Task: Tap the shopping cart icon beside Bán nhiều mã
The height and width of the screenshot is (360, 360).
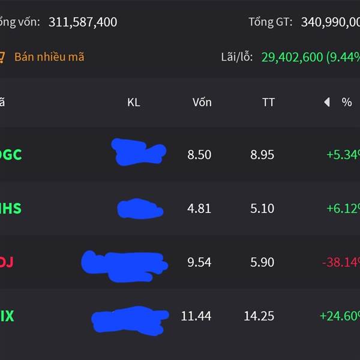Action: (x=2, y=58)
